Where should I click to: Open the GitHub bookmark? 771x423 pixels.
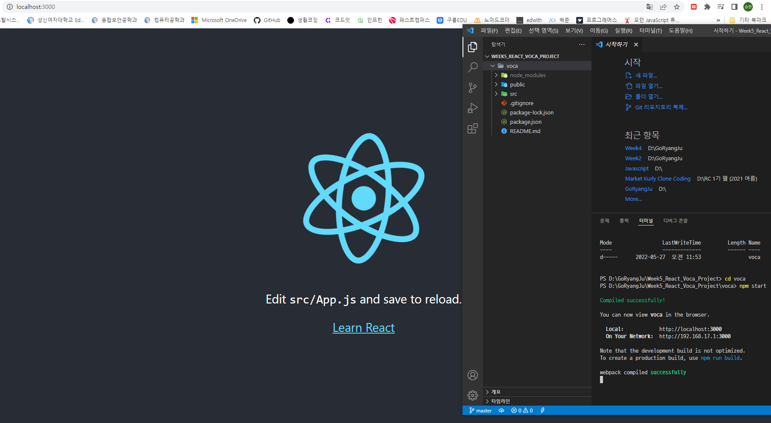(x=267, y=20)
